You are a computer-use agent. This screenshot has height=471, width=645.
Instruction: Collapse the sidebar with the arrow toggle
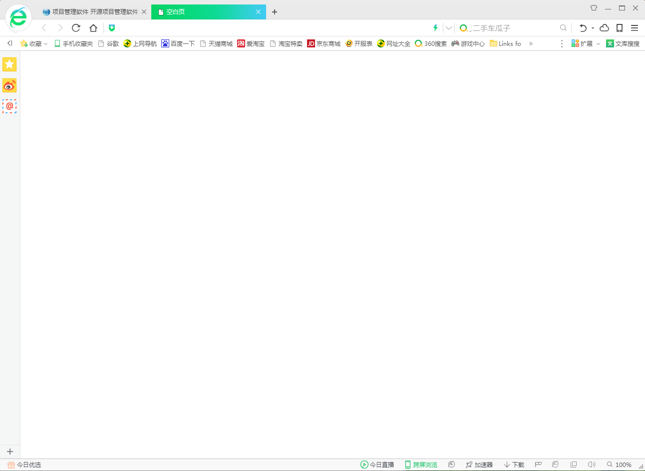[9, 43]
